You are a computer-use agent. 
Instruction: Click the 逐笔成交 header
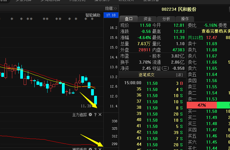pyautogui.click(x=147, y=75)
